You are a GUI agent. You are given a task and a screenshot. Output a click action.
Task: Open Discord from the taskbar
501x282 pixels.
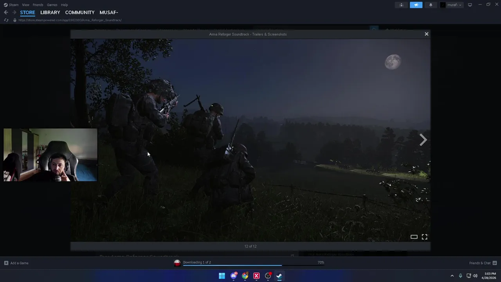point(234,276)
